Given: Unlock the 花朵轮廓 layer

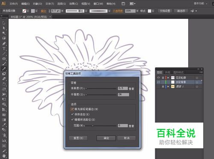Looking at the screenshot, I should (x=163, y=78).
